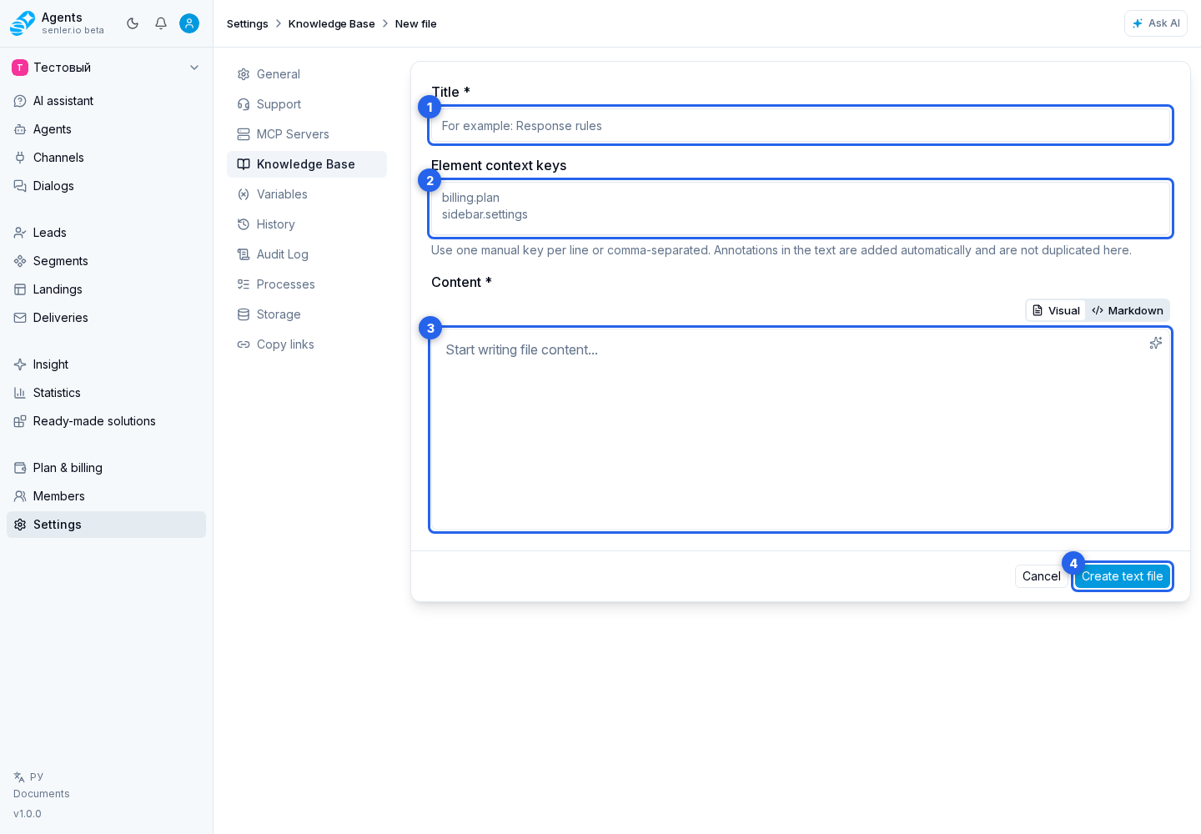Click the General gear icon in settings menu
The height and width of the screenshot is (834, 1201).
pos(244,74)
